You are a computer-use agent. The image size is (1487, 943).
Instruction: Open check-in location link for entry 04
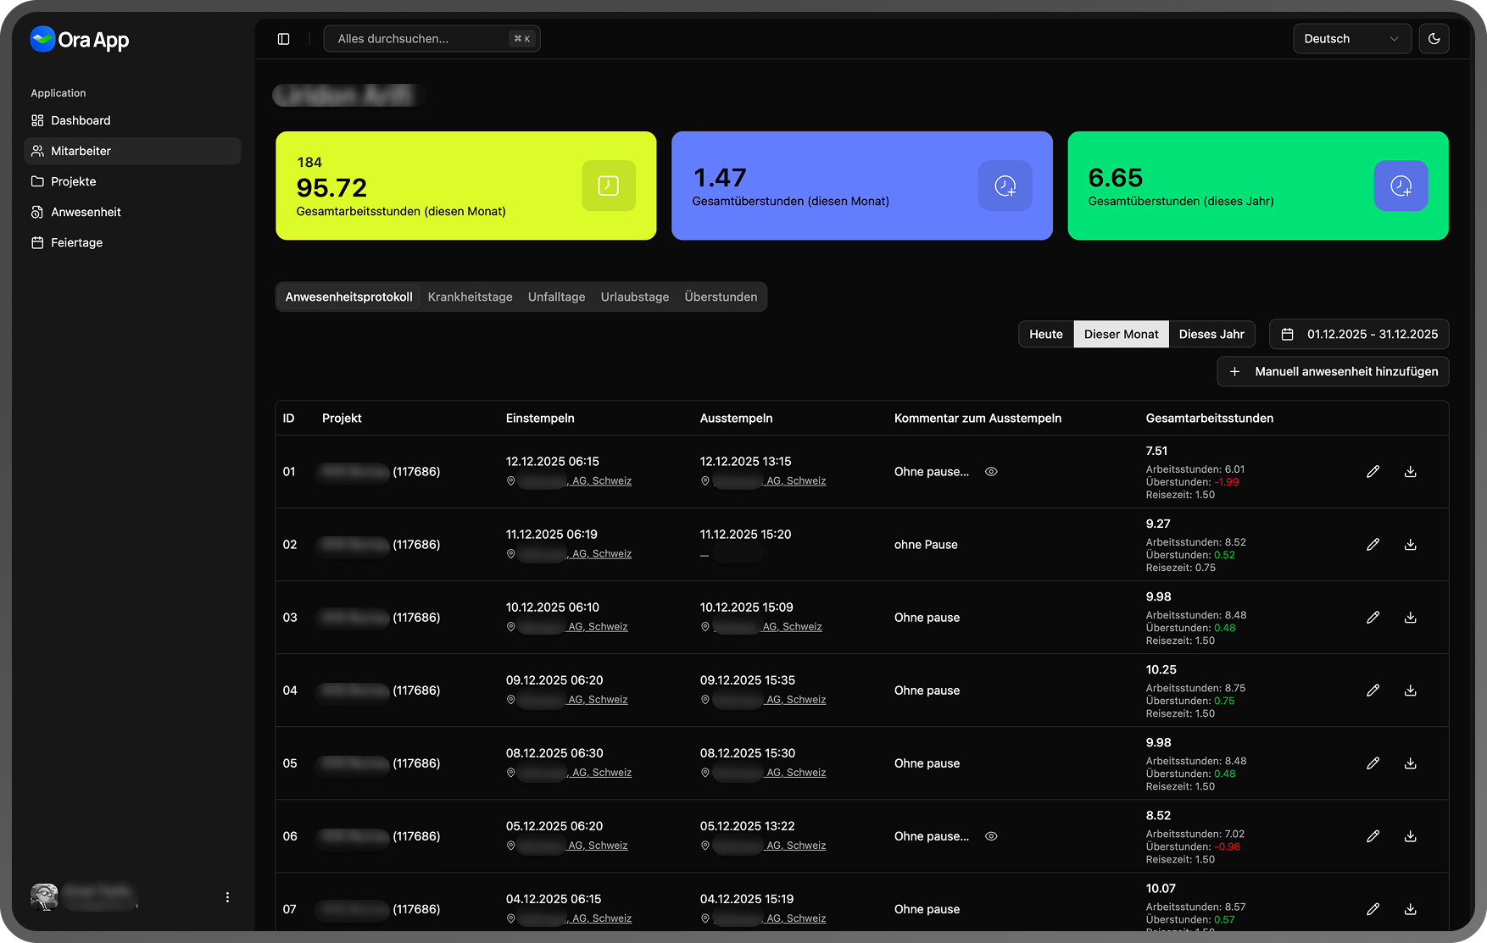597,700
